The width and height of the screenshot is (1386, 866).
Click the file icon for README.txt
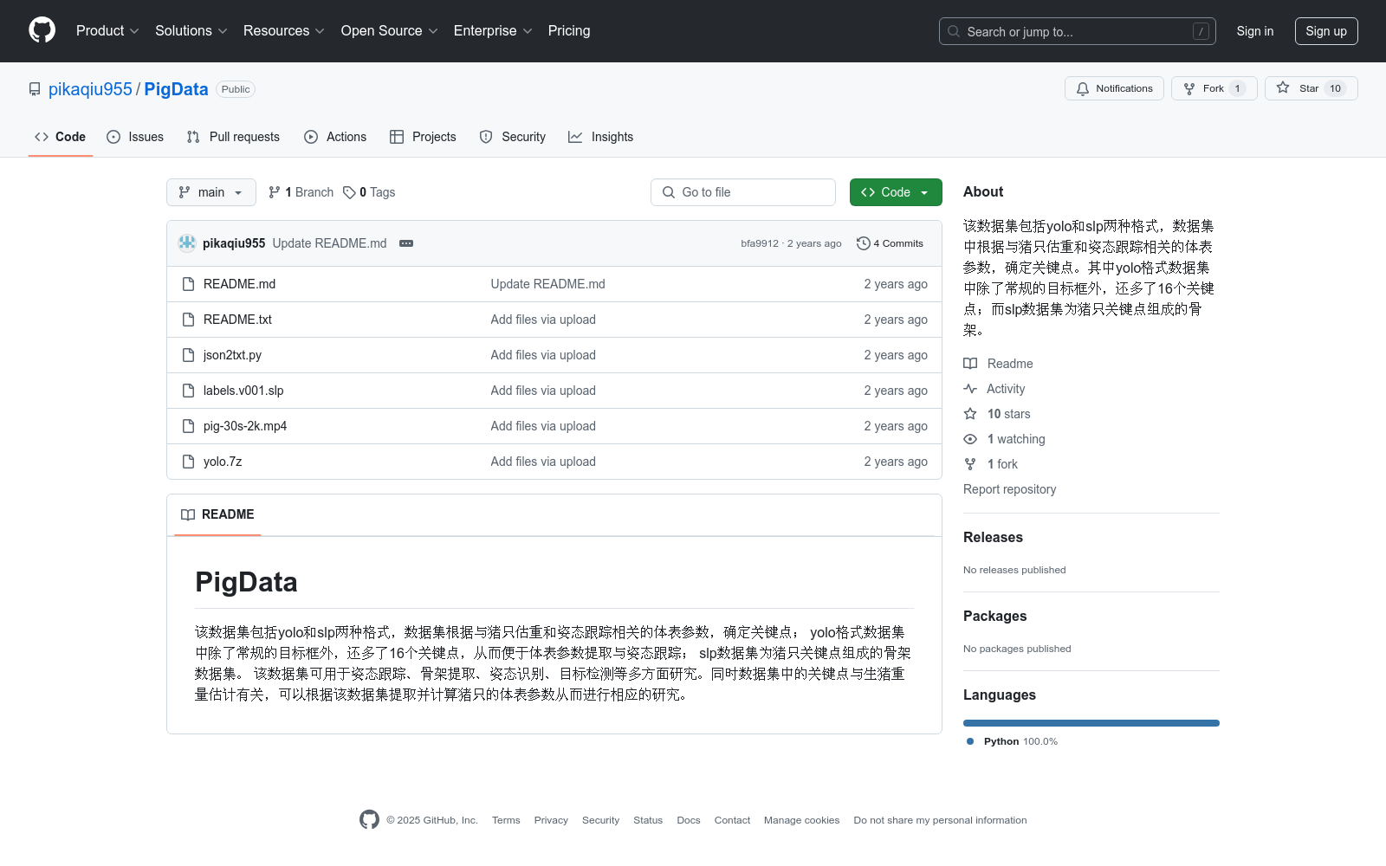coord(188,320)
